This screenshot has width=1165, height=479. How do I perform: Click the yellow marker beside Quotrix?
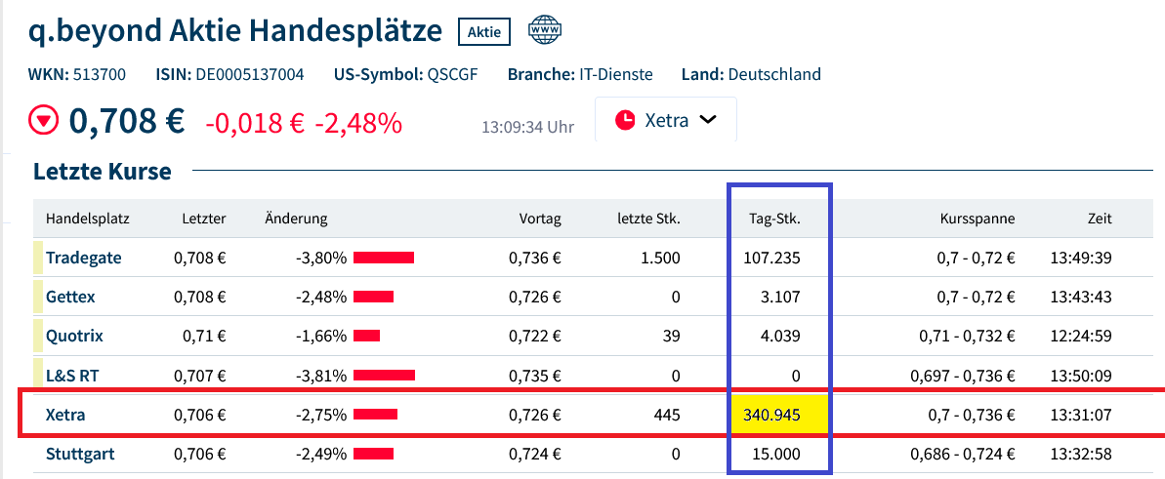pos(39,336)
